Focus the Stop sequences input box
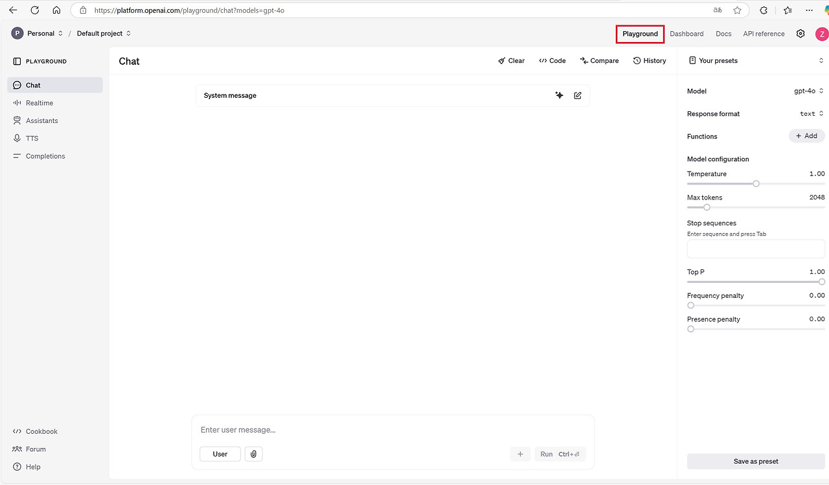 pyautogui.click(x=756, y=249)
